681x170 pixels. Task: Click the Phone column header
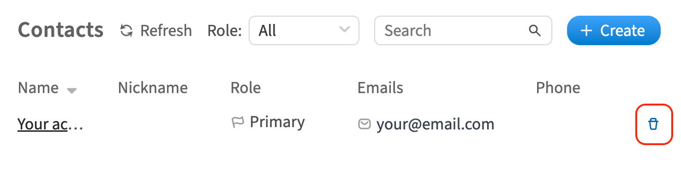pos(558,87)
